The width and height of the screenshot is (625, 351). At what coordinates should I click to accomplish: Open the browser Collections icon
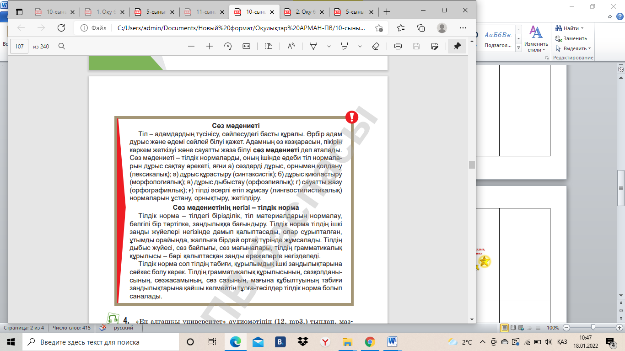point(421,28)
